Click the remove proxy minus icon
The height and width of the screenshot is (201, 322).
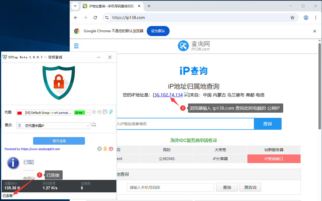(100, 112)
